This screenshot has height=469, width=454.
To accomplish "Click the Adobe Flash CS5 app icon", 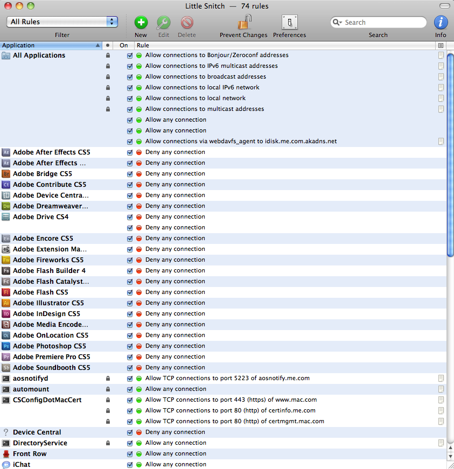I will tap(6, 292).
